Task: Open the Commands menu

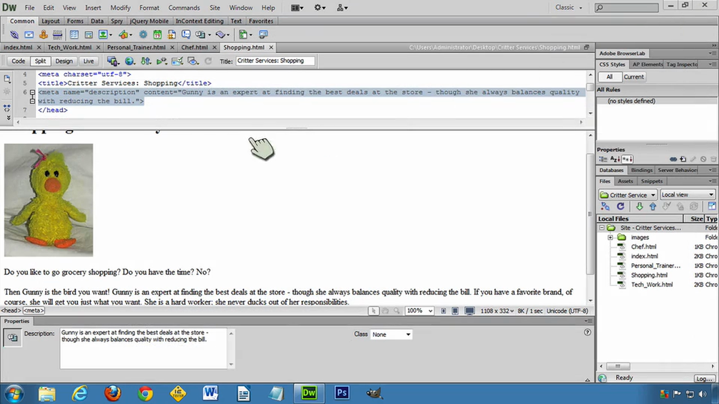Action: point(184,8)
